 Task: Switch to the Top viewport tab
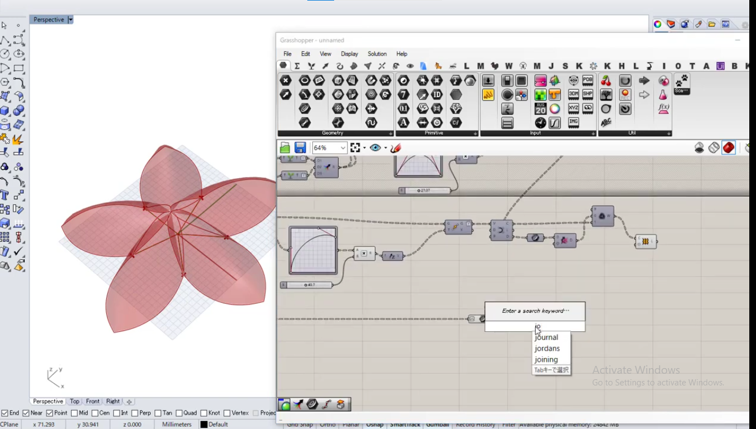[74, 402]
